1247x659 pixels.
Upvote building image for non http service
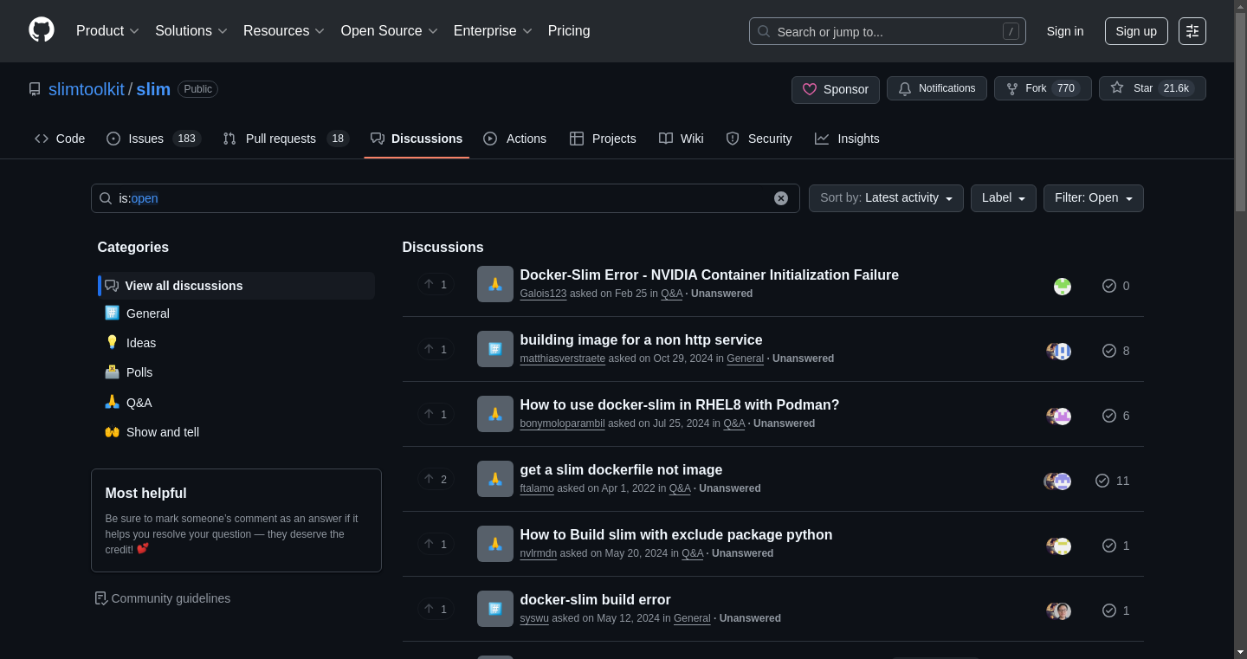tap(436, 349)
